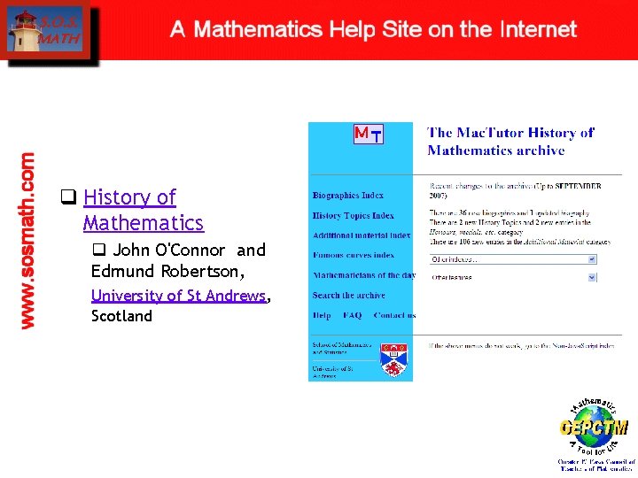The height and width of the screenshot is (478, 638).
Task: Click the vertical www.sosmath.com text
Action: click(x=27, y=241)
